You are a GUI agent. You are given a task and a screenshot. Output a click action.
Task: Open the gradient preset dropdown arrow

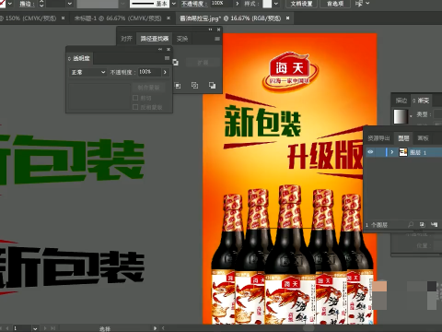pyautogui.click(x=411, y=117)
